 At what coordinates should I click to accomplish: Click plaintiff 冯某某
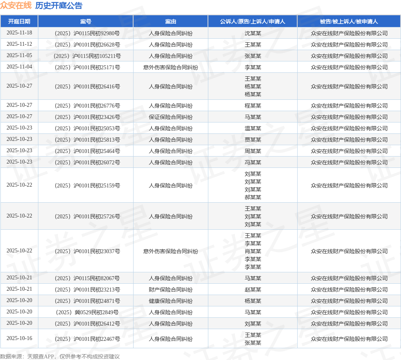point(253,162)
